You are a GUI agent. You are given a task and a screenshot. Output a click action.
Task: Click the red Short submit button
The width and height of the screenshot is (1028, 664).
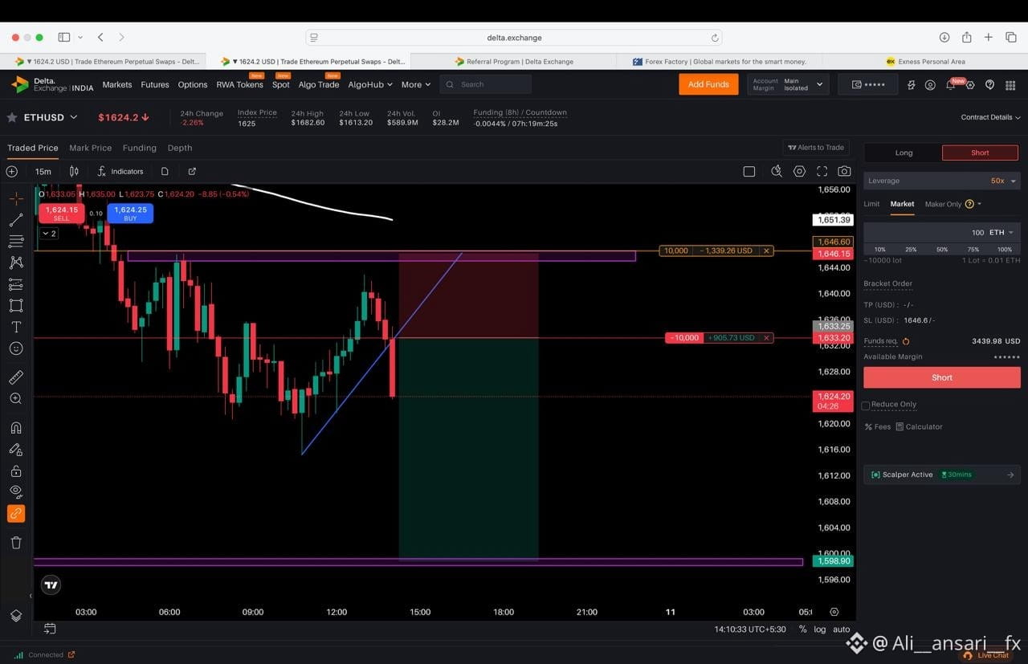[942, 377]
